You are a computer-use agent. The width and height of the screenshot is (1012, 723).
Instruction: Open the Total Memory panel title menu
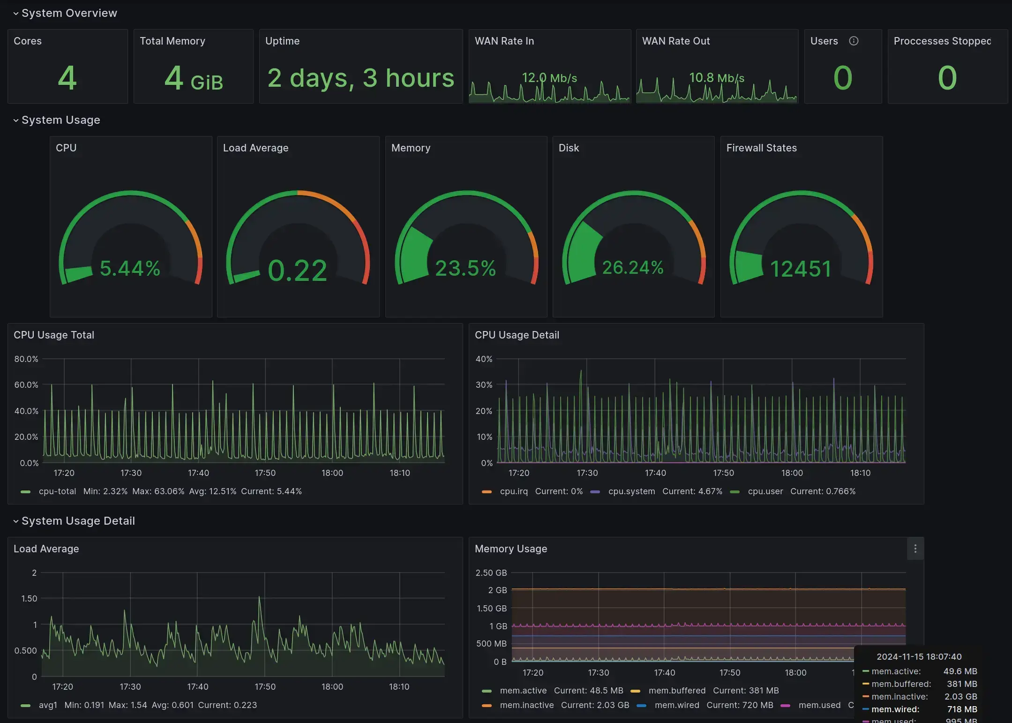tap(172, 41)
